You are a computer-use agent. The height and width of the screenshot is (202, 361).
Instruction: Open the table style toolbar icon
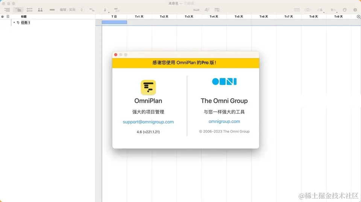click(297, 10)
